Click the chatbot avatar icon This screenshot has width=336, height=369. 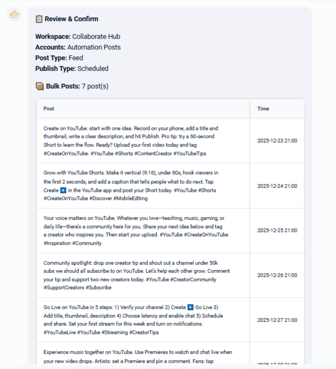(x=14, y=15)
